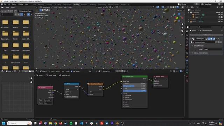Expand the Sheen section in Principled BSDF
This screenshot has width=224, height=126.
click(126, 104)
